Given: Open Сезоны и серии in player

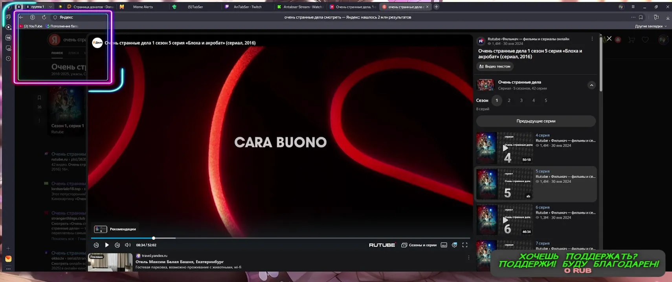Looking at the screenshot, I should 419,245.
